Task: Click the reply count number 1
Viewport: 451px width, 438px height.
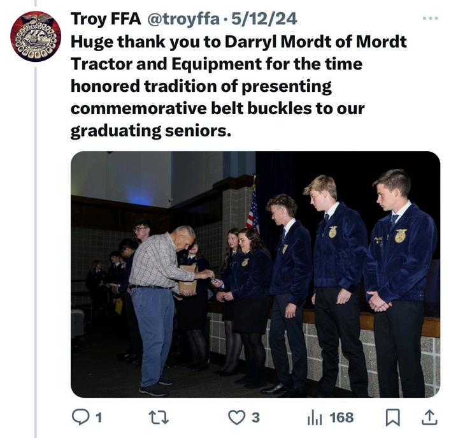Action: (98, 417)
